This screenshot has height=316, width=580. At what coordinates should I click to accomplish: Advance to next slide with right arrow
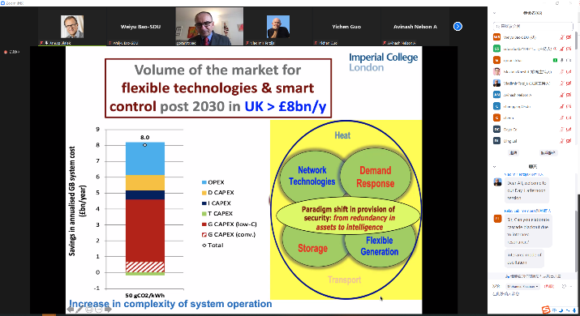[108, 310]
